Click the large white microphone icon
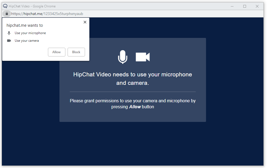 click(x=123, y=57)
